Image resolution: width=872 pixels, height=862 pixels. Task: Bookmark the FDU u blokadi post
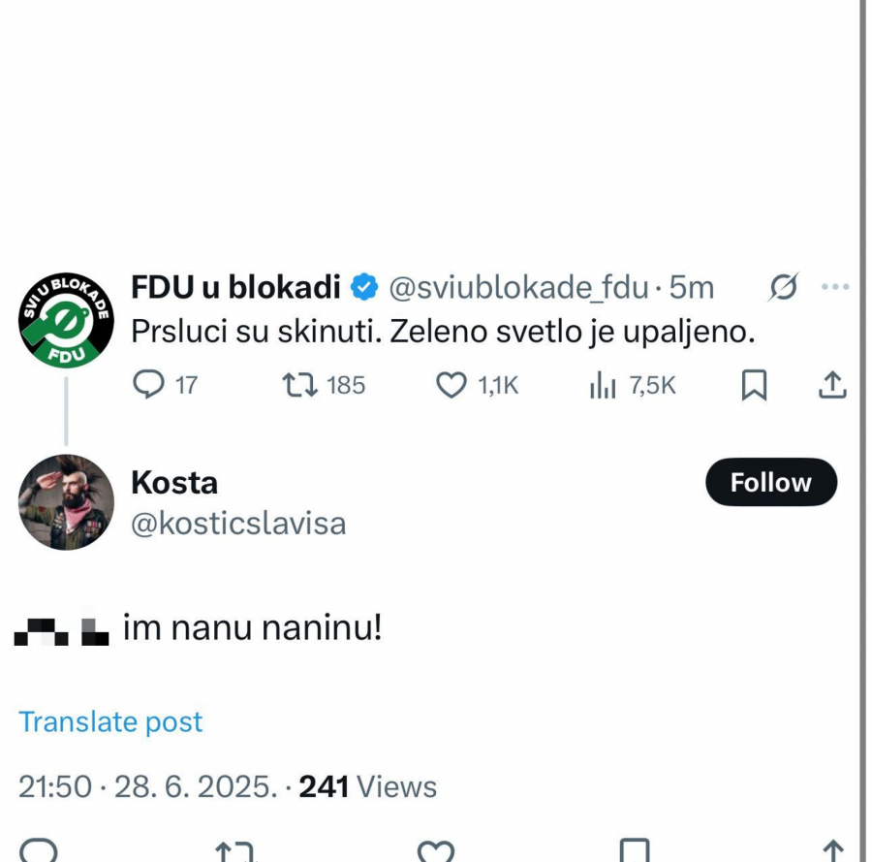click(x=754, y=385)
